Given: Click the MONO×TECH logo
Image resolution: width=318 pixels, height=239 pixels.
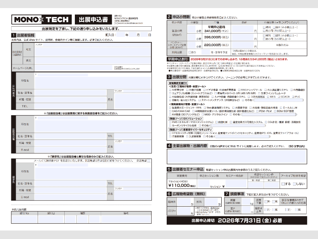Looking at the screenshot, I should 41,19.
